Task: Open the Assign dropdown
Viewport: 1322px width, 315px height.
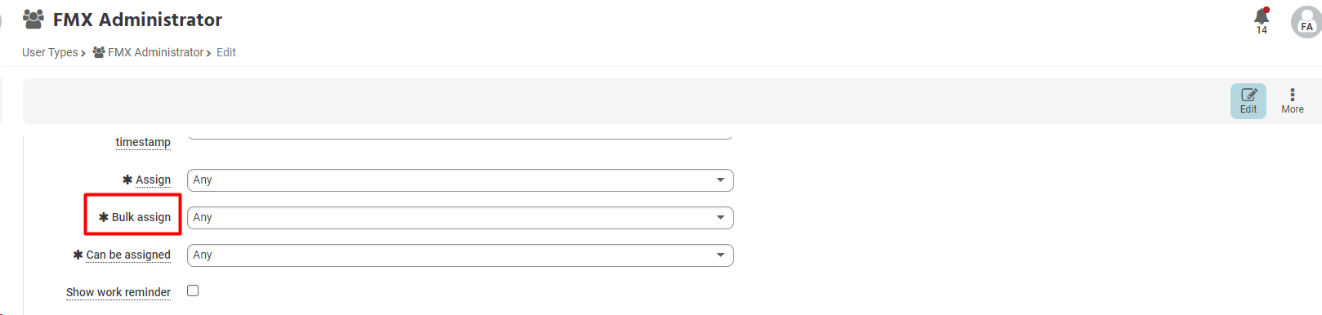Action: [460, 180]
